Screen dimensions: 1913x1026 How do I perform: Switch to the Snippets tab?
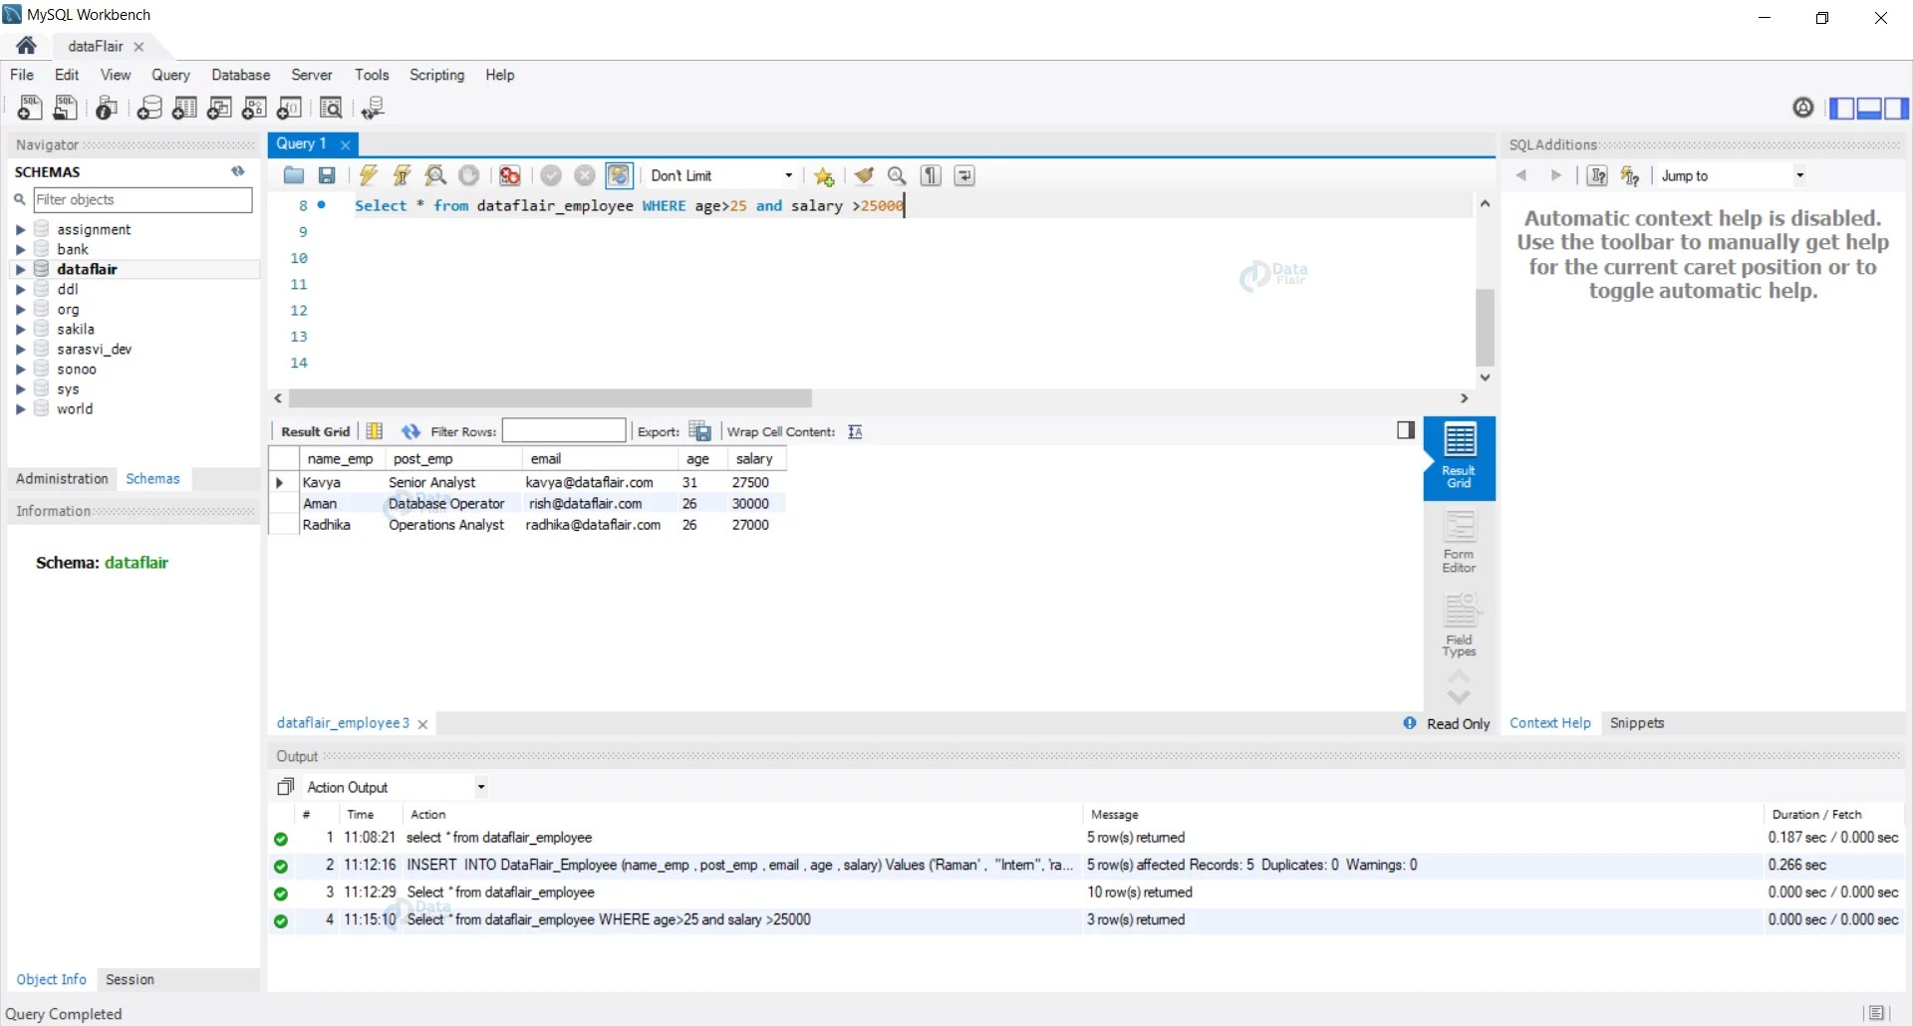coord(1637,723)
